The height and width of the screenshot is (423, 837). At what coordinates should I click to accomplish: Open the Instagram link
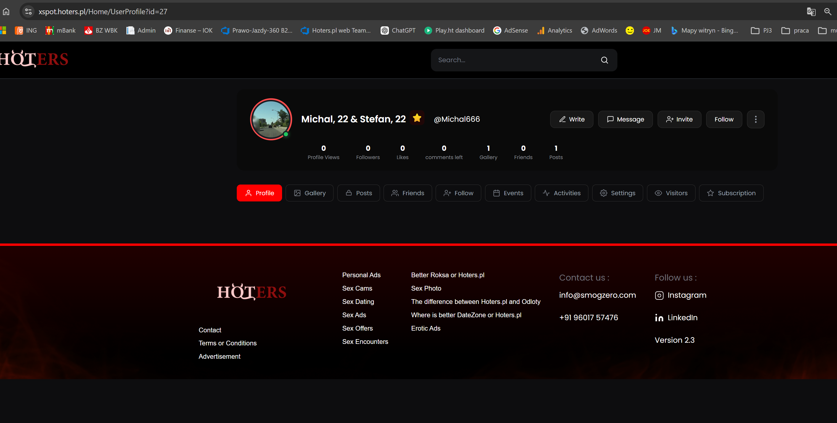[681, 295]
